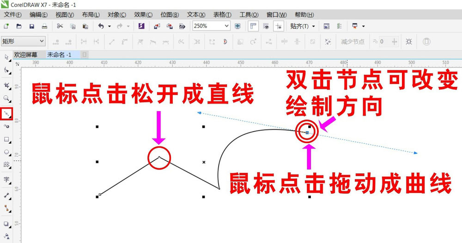Select the Polygon tool
462x243 pixels.
[x=6, y=164]
